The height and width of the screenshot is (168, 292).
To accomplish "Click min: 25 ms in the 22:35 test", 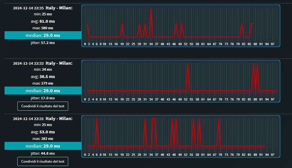I will (43, 14).
